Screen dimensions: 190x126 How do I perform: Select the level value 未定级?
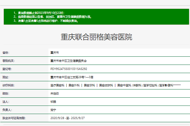55,94
